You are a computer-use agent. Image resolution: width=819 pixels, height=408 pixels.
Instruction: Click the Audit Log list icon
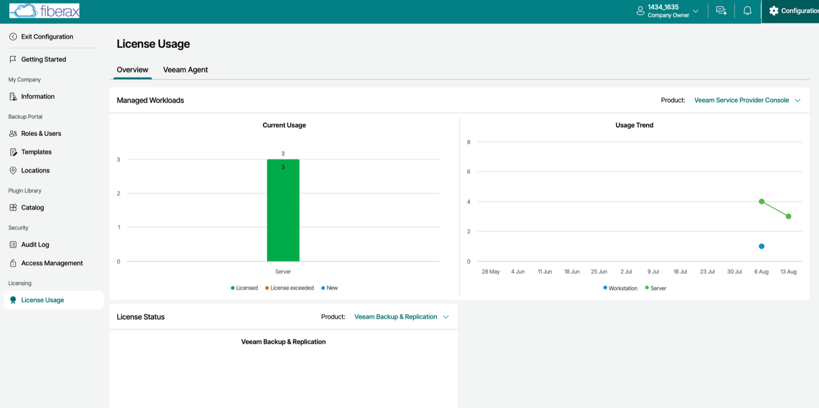pyautogui.click(x=13, y=245)
